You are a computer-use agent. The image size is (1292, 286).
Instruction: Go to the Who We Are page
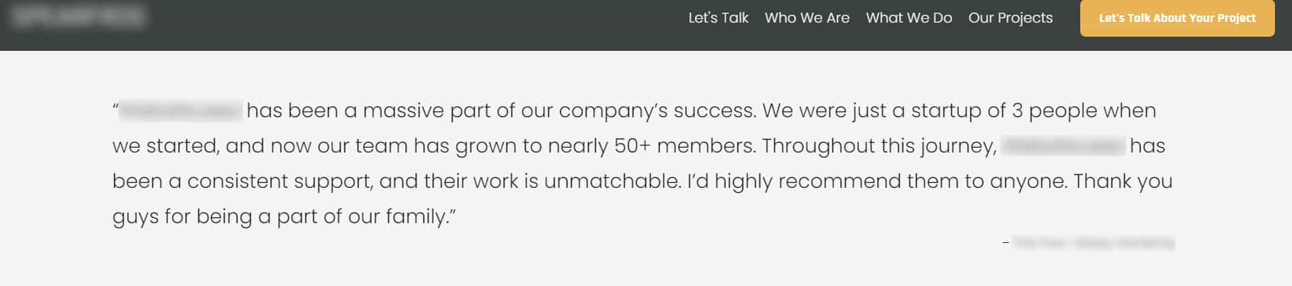tap(807, 18)
